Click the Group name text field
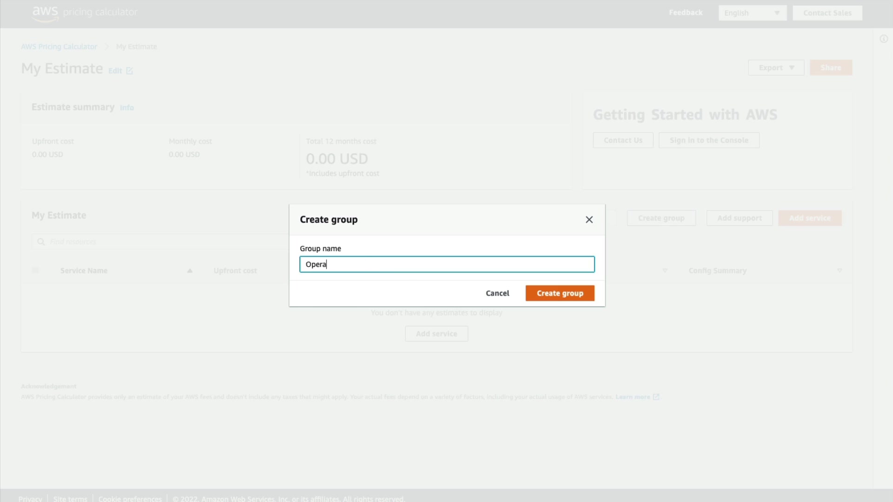This screenshot has width=893, height=502. [446, 264]
